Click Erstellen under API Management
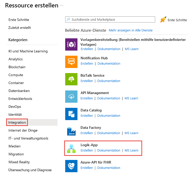Viewport: 192px width, 174px height. click(x=87, y=98)
